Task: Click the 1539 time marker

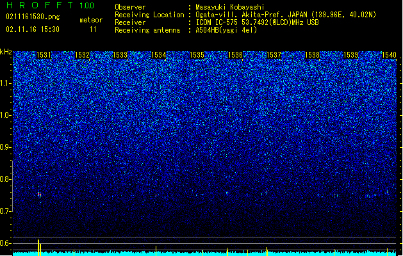Action: [351, 55]
